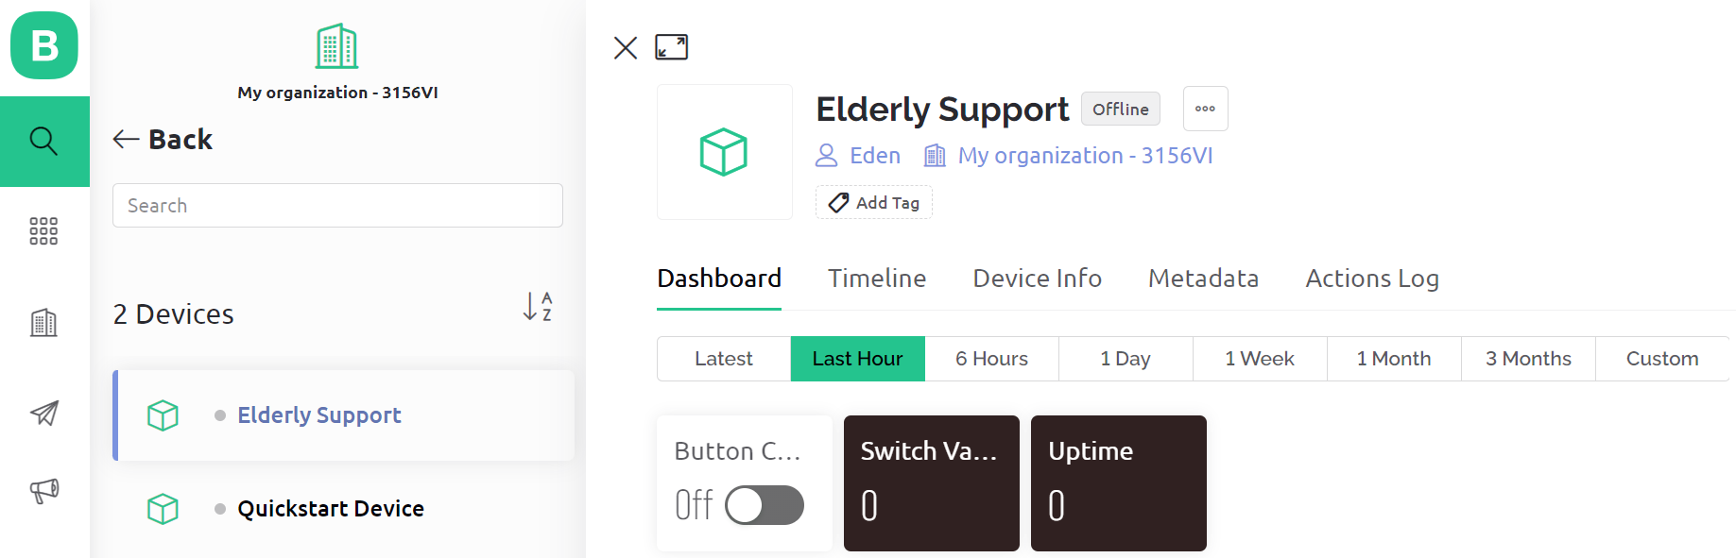Click the device Search field
Image resolution: width=1736 pixels, height=558 pixels.
click(337, 206)
